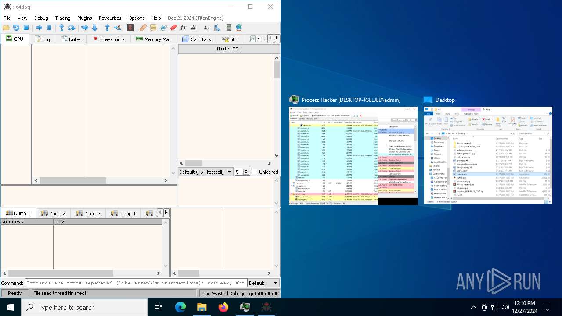Click the Step Over toolbar icon
Viewport: 562px width, 316px height.
(72, 28)
